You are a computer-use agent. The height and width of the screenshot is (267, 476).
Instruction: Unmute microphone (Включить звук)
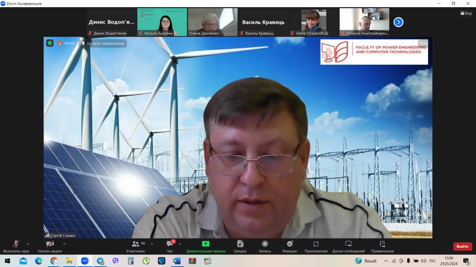16,247
